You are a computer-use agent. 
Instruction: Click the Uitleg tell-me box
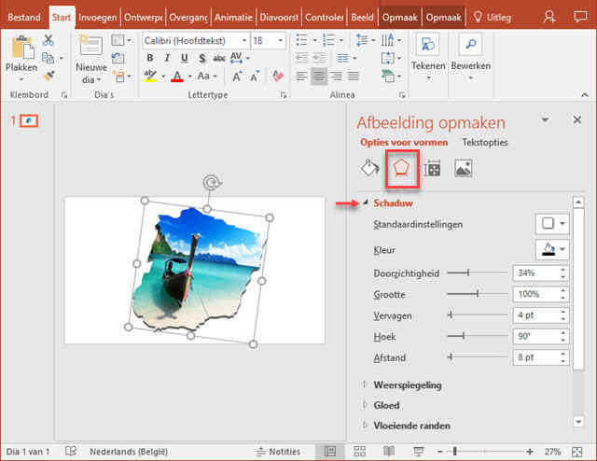(x=493, y=18)
